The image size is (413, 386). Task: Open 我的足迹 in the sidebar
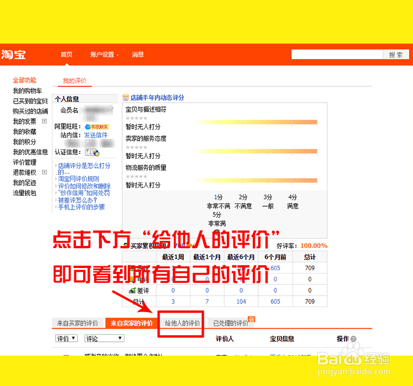pos(24,183)
